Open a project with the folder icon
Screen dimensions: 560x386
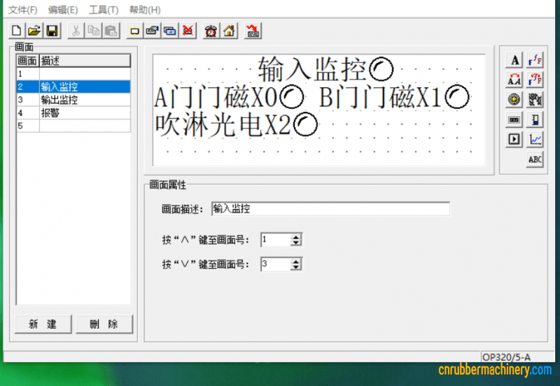[x=34, y=31]
